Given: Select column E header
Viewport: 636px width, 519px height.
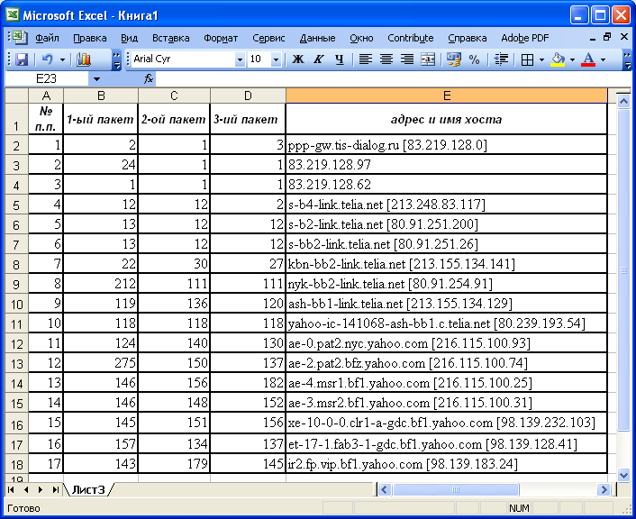Looking at the screenshot, I should pos(447,96).
